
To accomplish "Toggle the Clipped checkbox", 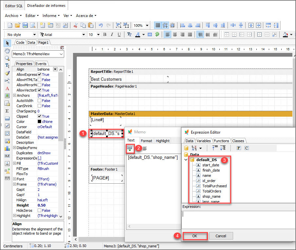I will coord(39,116).
